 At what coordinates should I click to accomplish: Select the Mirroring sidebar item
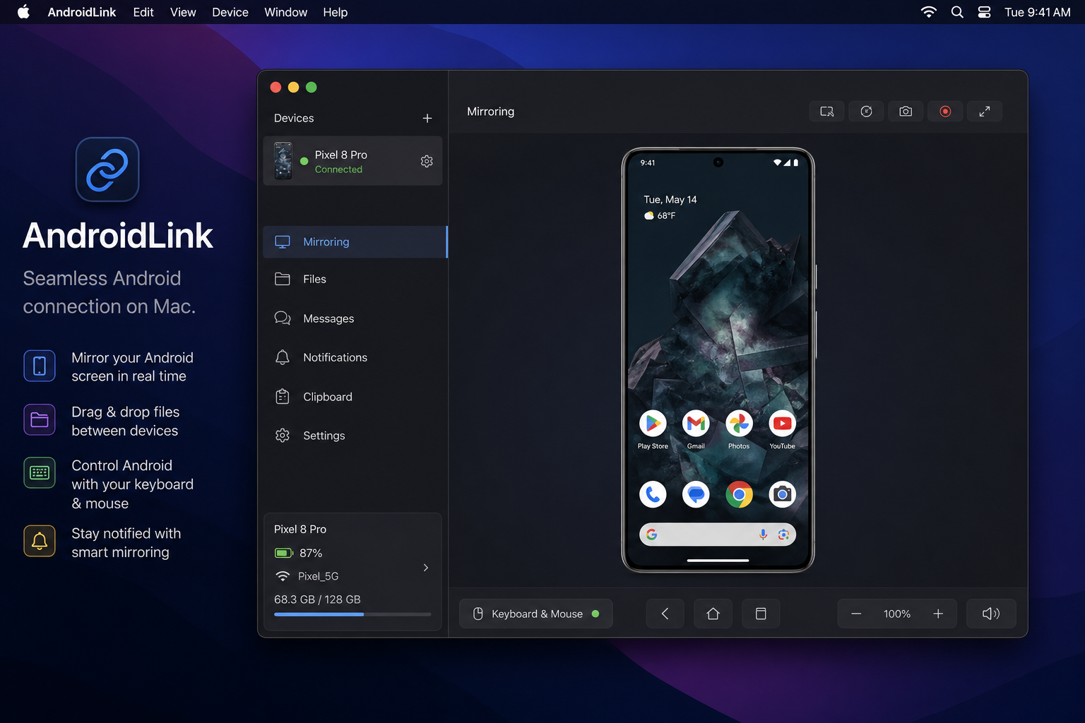[x=355, y=241]
